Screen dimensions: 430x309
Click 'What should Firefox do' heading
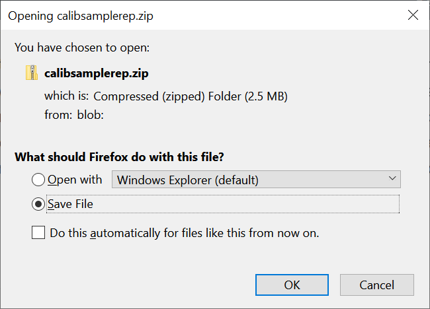[120, 157]
